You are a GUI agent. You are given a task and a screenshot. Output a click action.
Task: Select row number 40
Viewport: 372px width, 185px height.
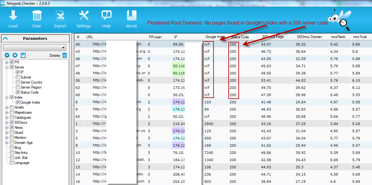[223, 44]
